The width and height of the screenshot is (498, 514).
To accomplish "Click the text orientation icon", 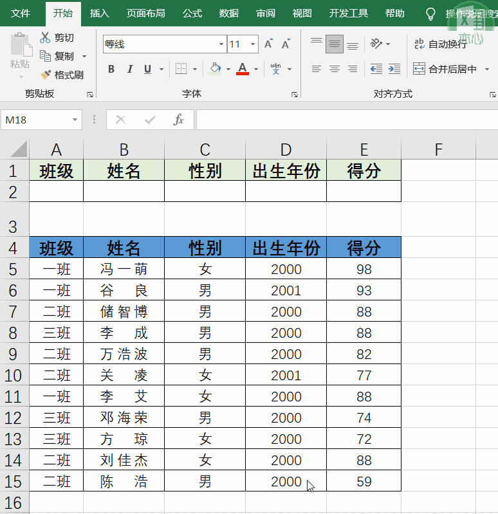I will pos(376,44).
